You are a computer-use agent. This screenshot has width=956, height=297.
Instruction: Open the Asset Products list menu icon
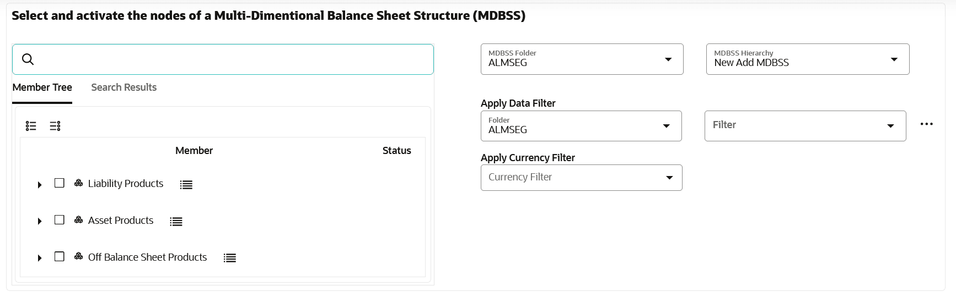(176, 222)
